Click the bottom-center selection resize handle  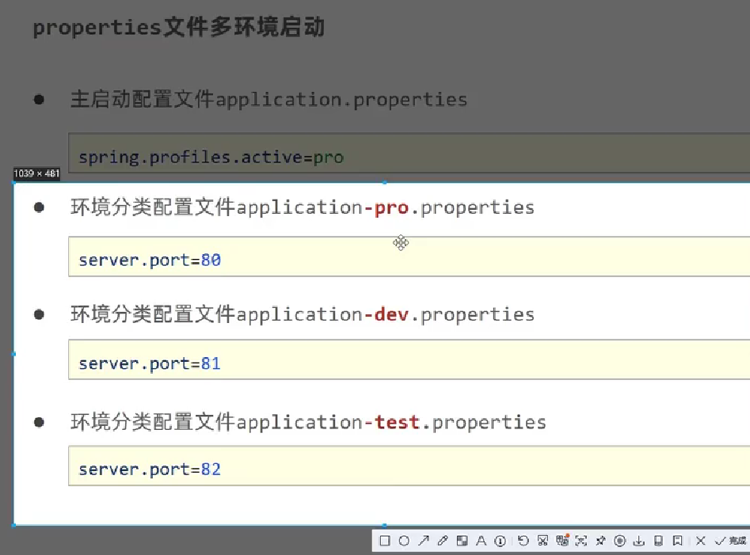coord(385,525)
